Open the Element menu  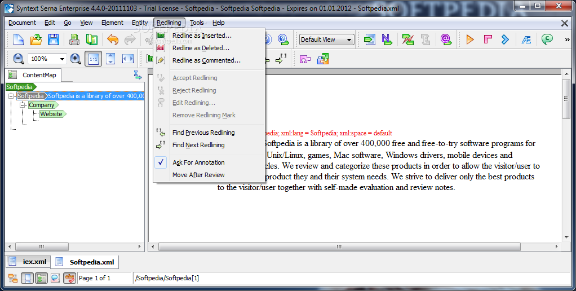pos(112,23)
